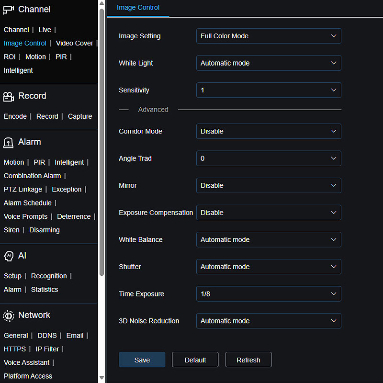Click the AI head section icon
383x383 pixels.
coord(9,256)
